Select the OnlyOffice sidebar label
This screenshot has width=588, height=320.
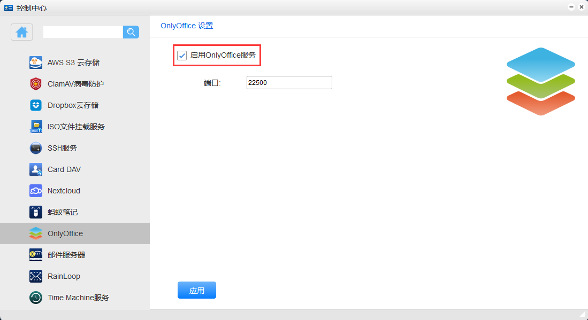tap(65, 233)
